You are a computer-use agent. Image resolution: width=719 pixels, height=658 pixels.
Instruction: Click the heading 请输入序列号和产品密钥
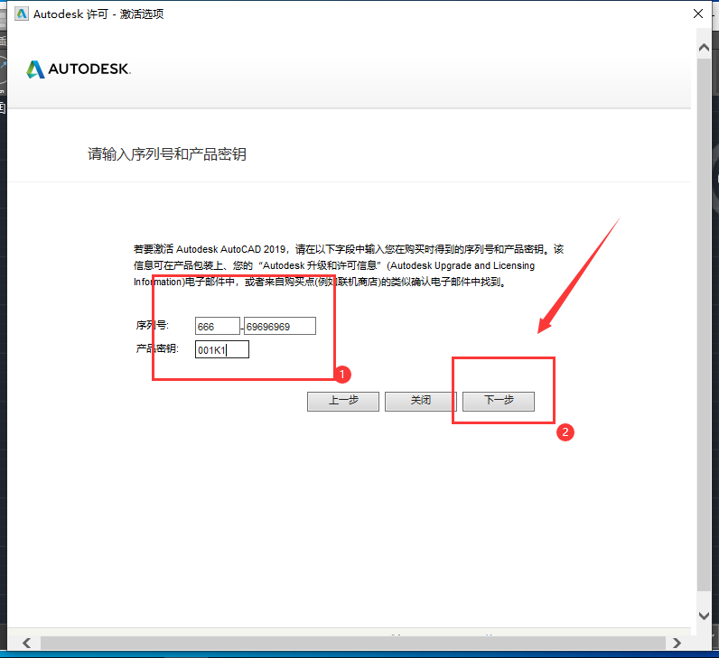[167, 154]
